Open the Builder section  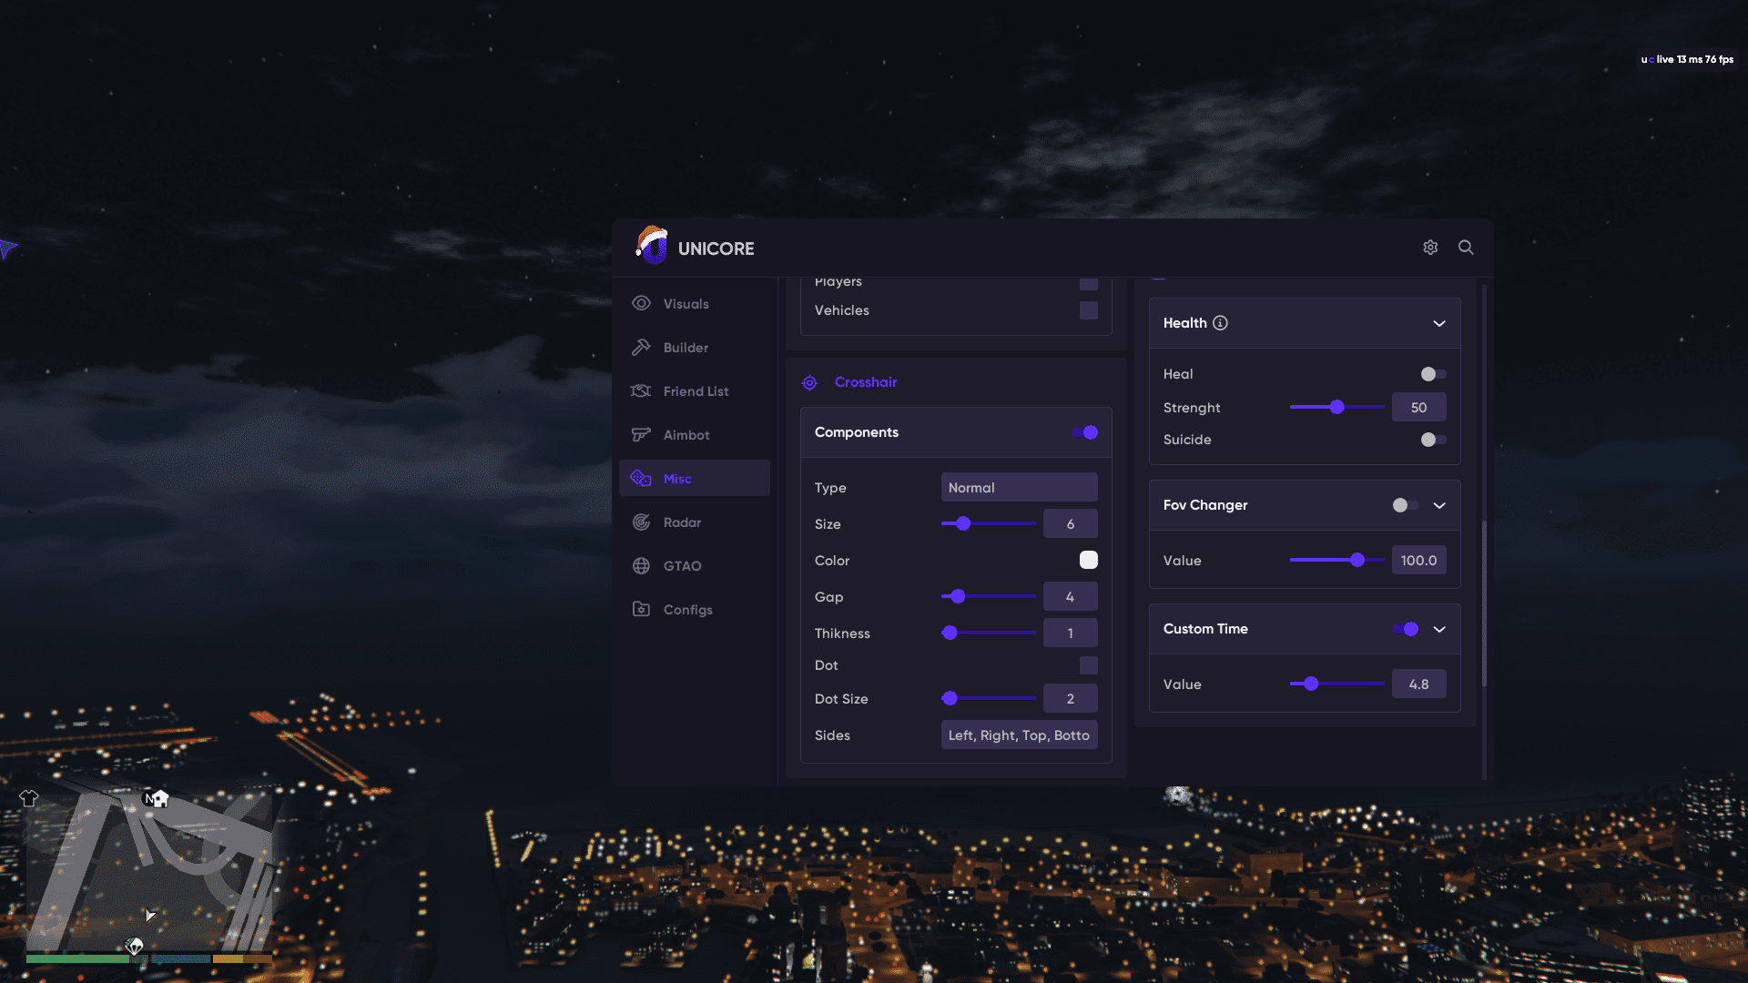coord(686,348)
